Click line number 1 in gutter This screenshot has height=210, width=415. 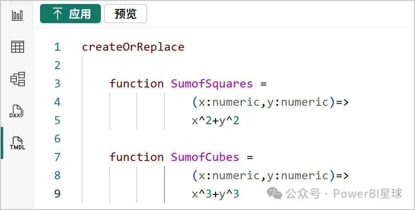57,47
